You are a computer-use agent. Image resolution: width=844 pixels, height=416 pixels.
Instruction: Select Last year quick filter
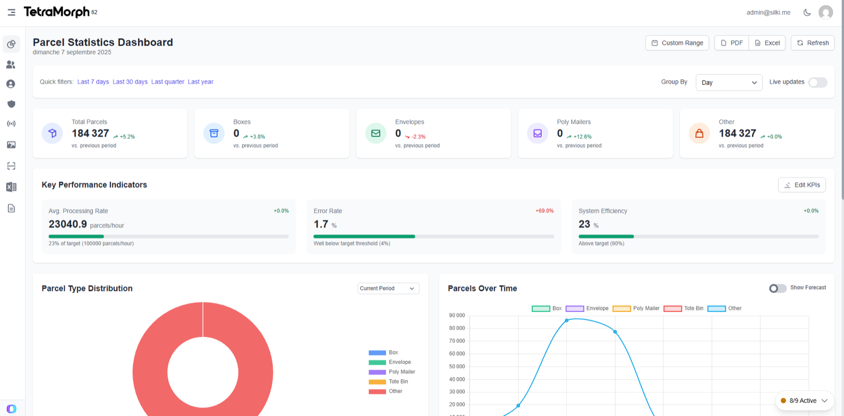pos(200,82)
